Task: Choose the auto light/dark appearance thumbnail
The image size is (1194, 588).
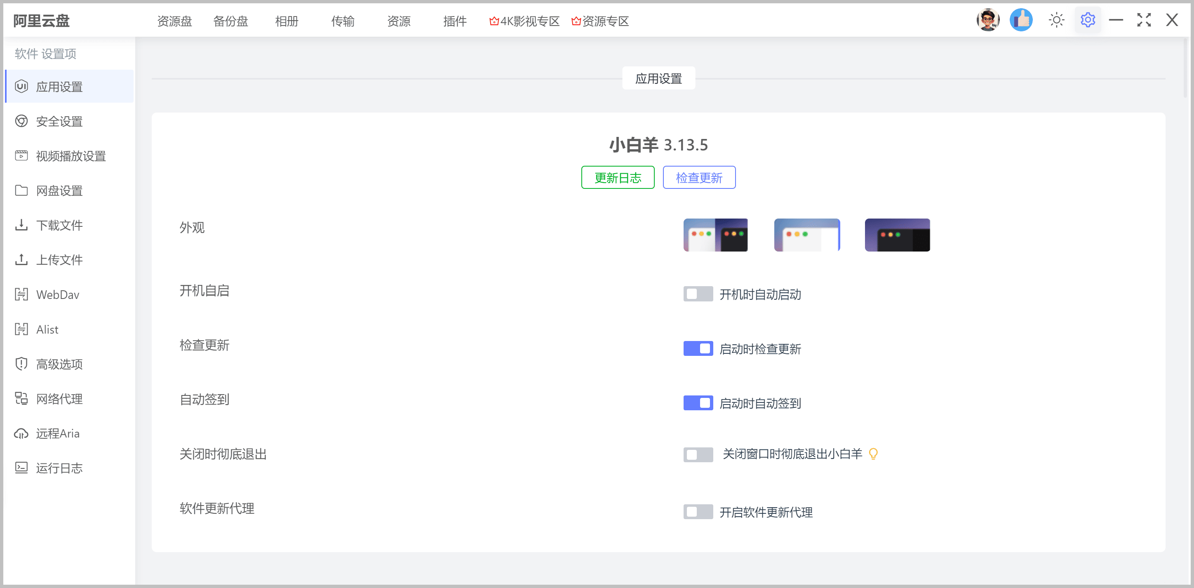Action: (x=716, y=235)
